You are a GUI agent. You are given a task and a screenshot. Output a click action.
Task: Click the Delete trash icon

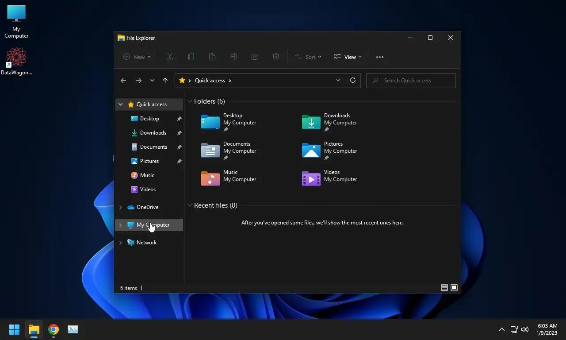point(276,57)
